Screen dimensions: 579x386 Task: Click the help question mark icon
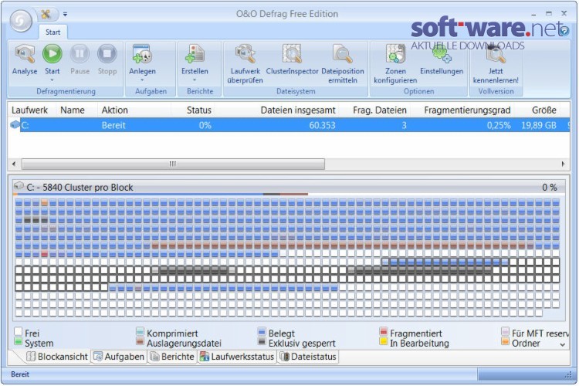click(x=564, y=32)
